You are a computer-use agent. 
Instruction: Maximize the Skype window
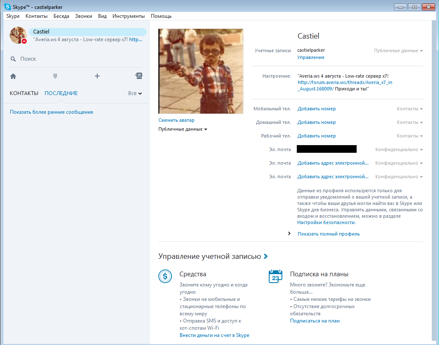coord(414,7)
